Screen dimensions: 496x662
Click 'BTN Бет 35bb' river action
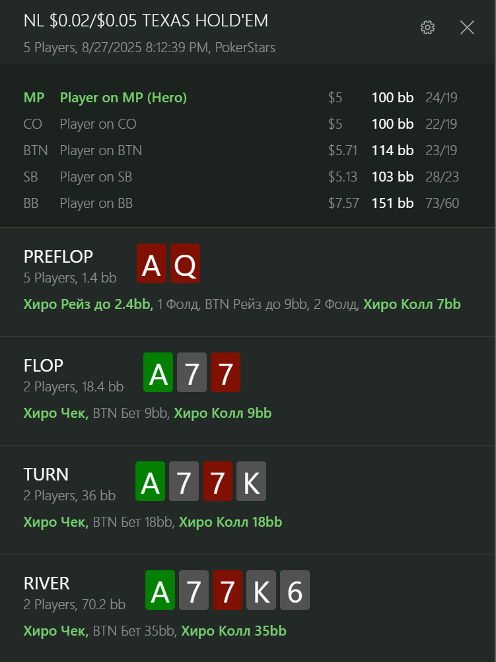point(133,631)
